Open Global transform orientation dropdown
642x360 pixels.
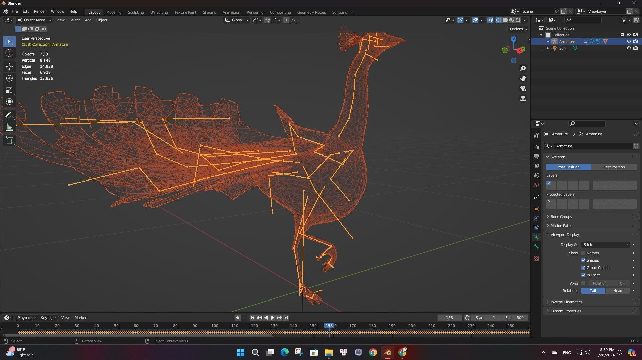coord(237,20)
